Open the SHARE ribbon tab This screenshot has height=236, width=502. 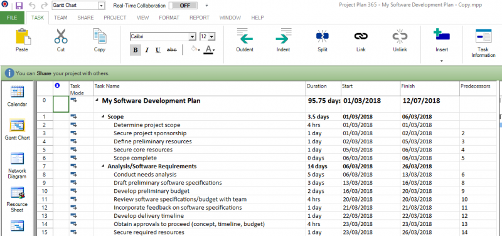point(85,18)
